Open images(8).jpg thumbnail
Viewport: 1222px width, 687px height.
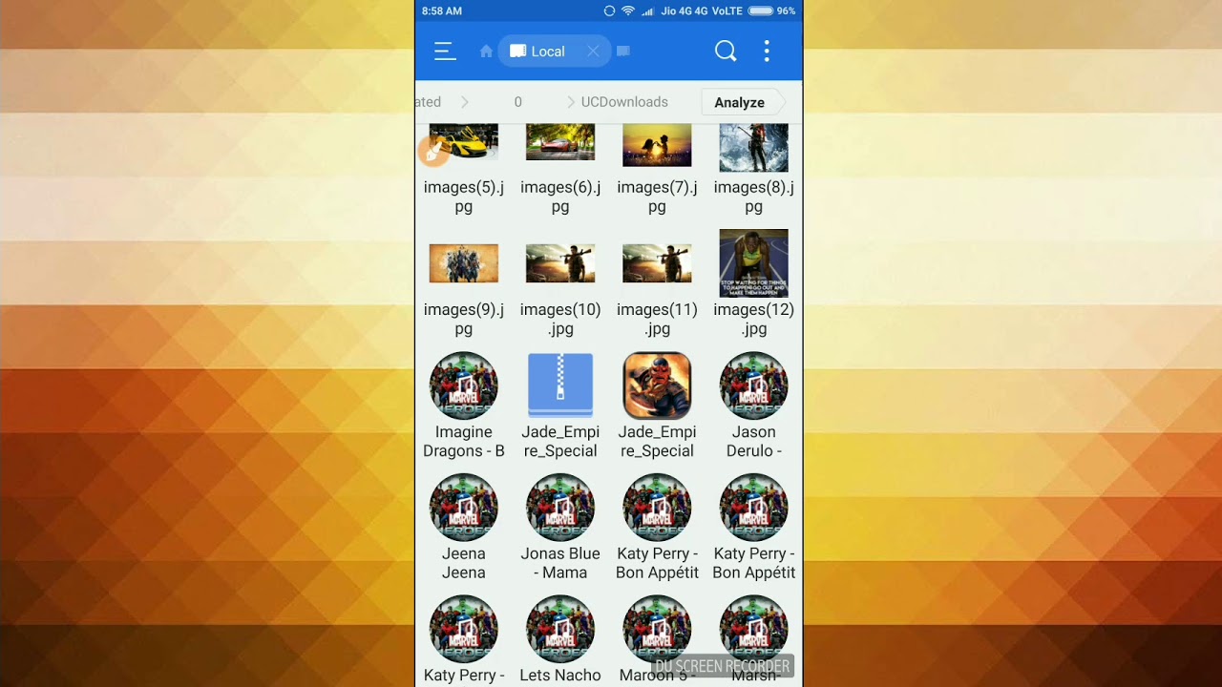pyautogui.click(x=753, y=147)
